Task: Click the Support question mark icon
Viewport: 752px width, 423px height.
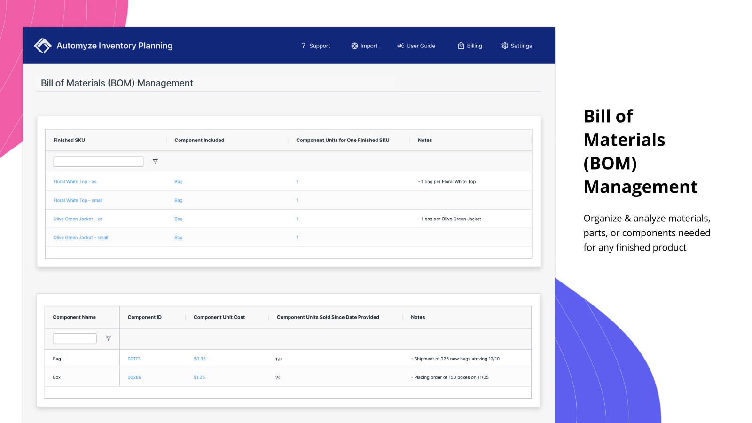Action: pos(303,46)
